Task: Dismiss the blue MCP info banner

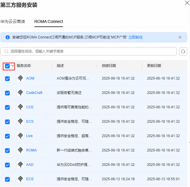Action: pyautogui.click(x=180, y=37)
